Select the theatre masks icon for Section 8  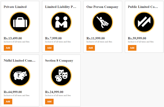pos(61,76)
